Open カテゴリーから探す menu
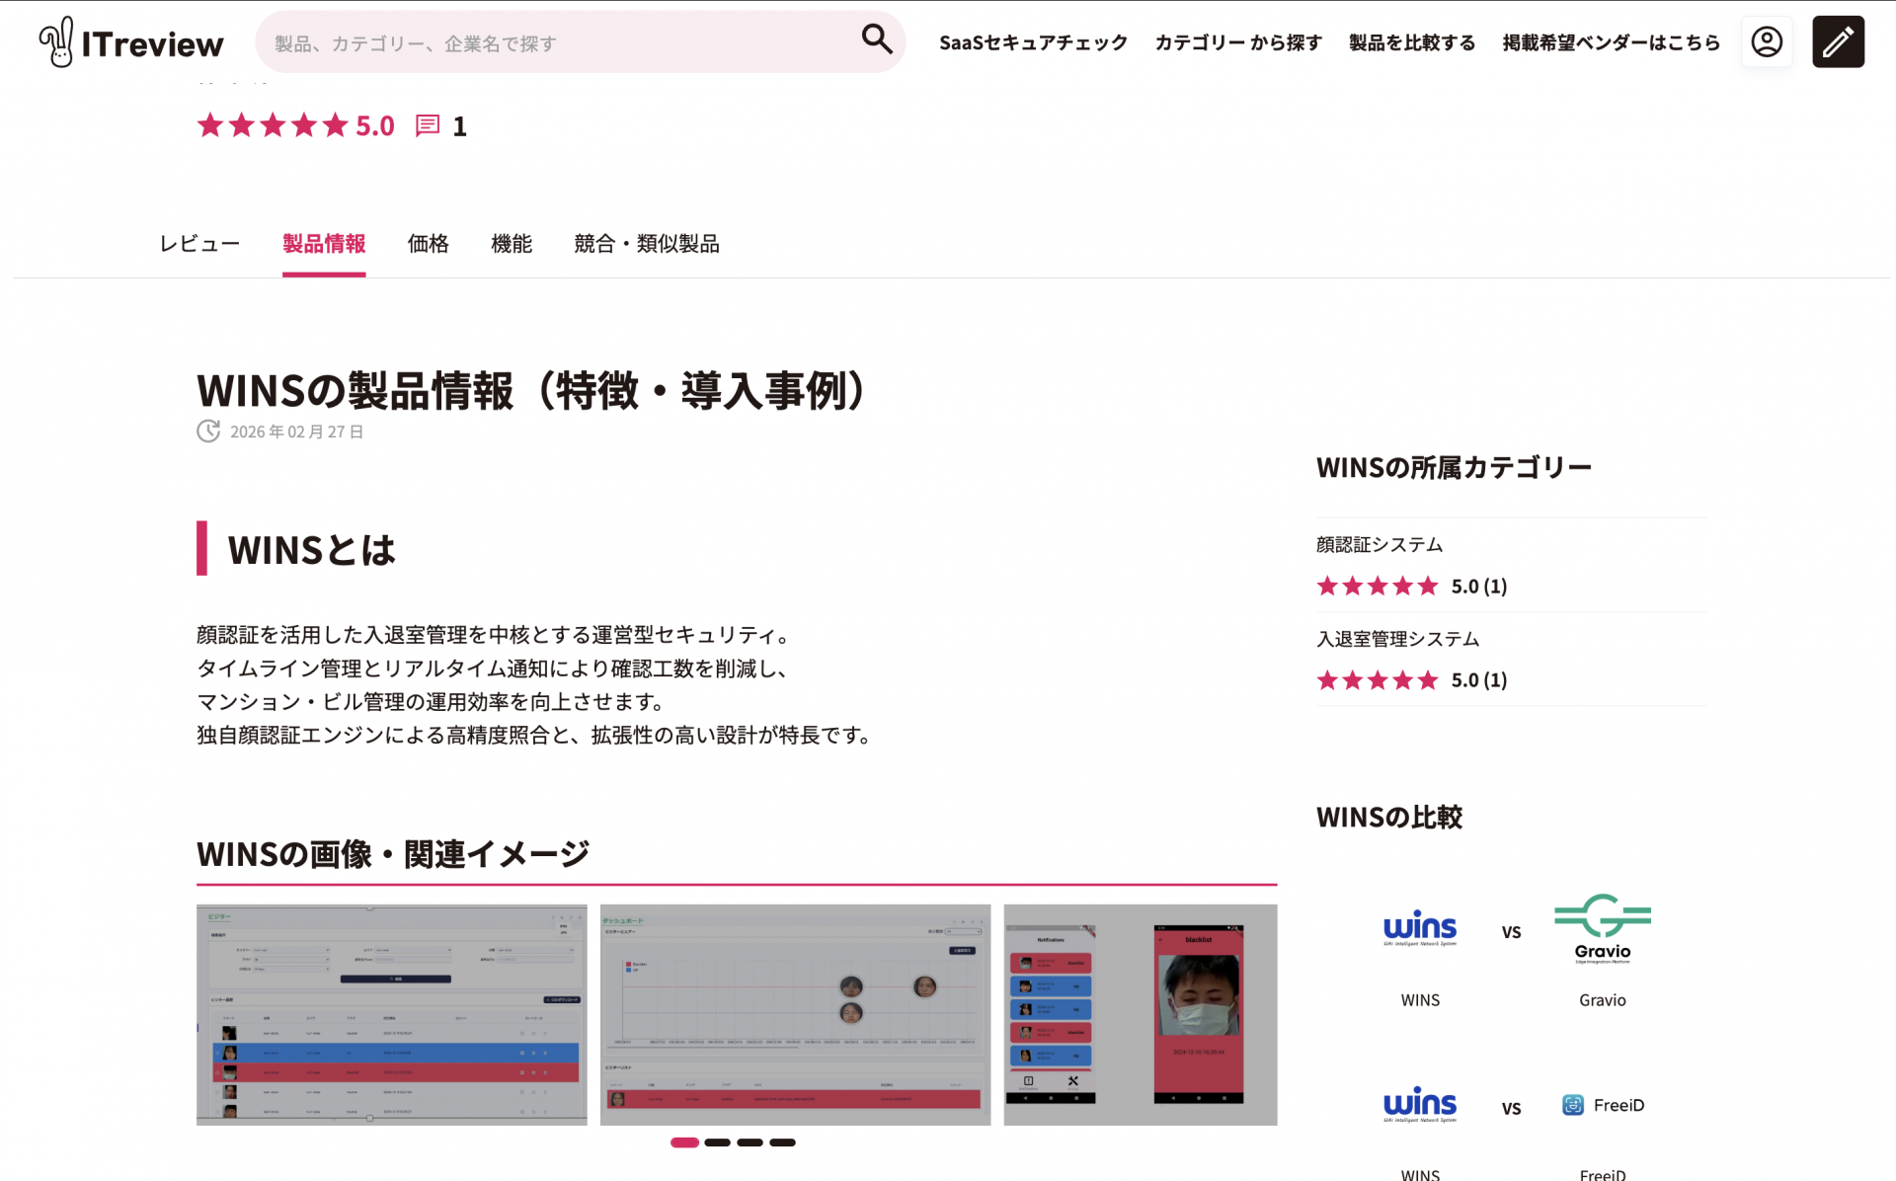This screenshot has width=1896, height=1181. [1238, 42]
